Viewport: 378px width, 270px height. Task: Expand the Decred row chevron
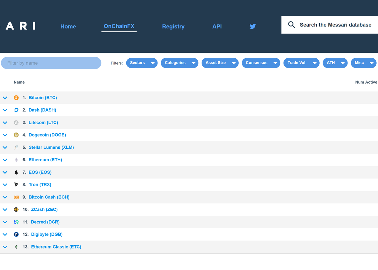click(5, 222)
